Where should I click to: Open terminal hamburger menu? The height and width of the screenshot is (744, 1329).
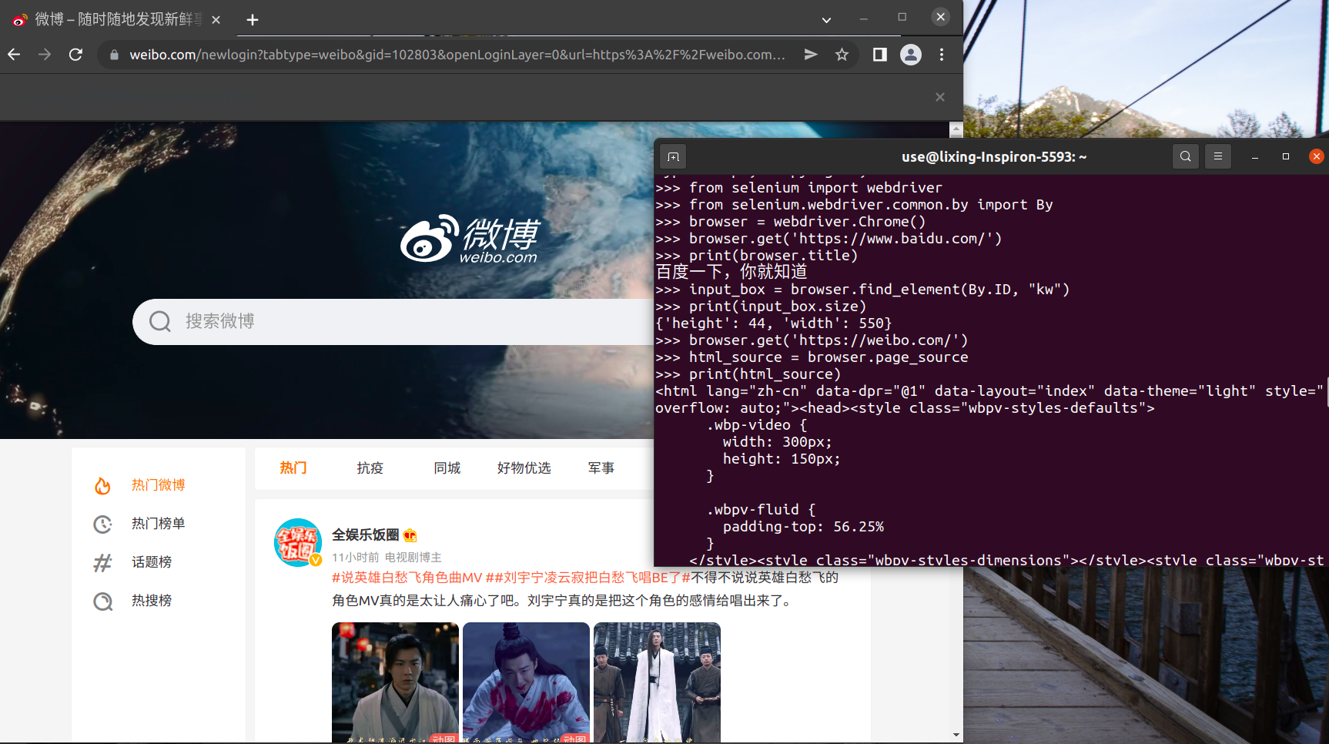pos(1218,156)
